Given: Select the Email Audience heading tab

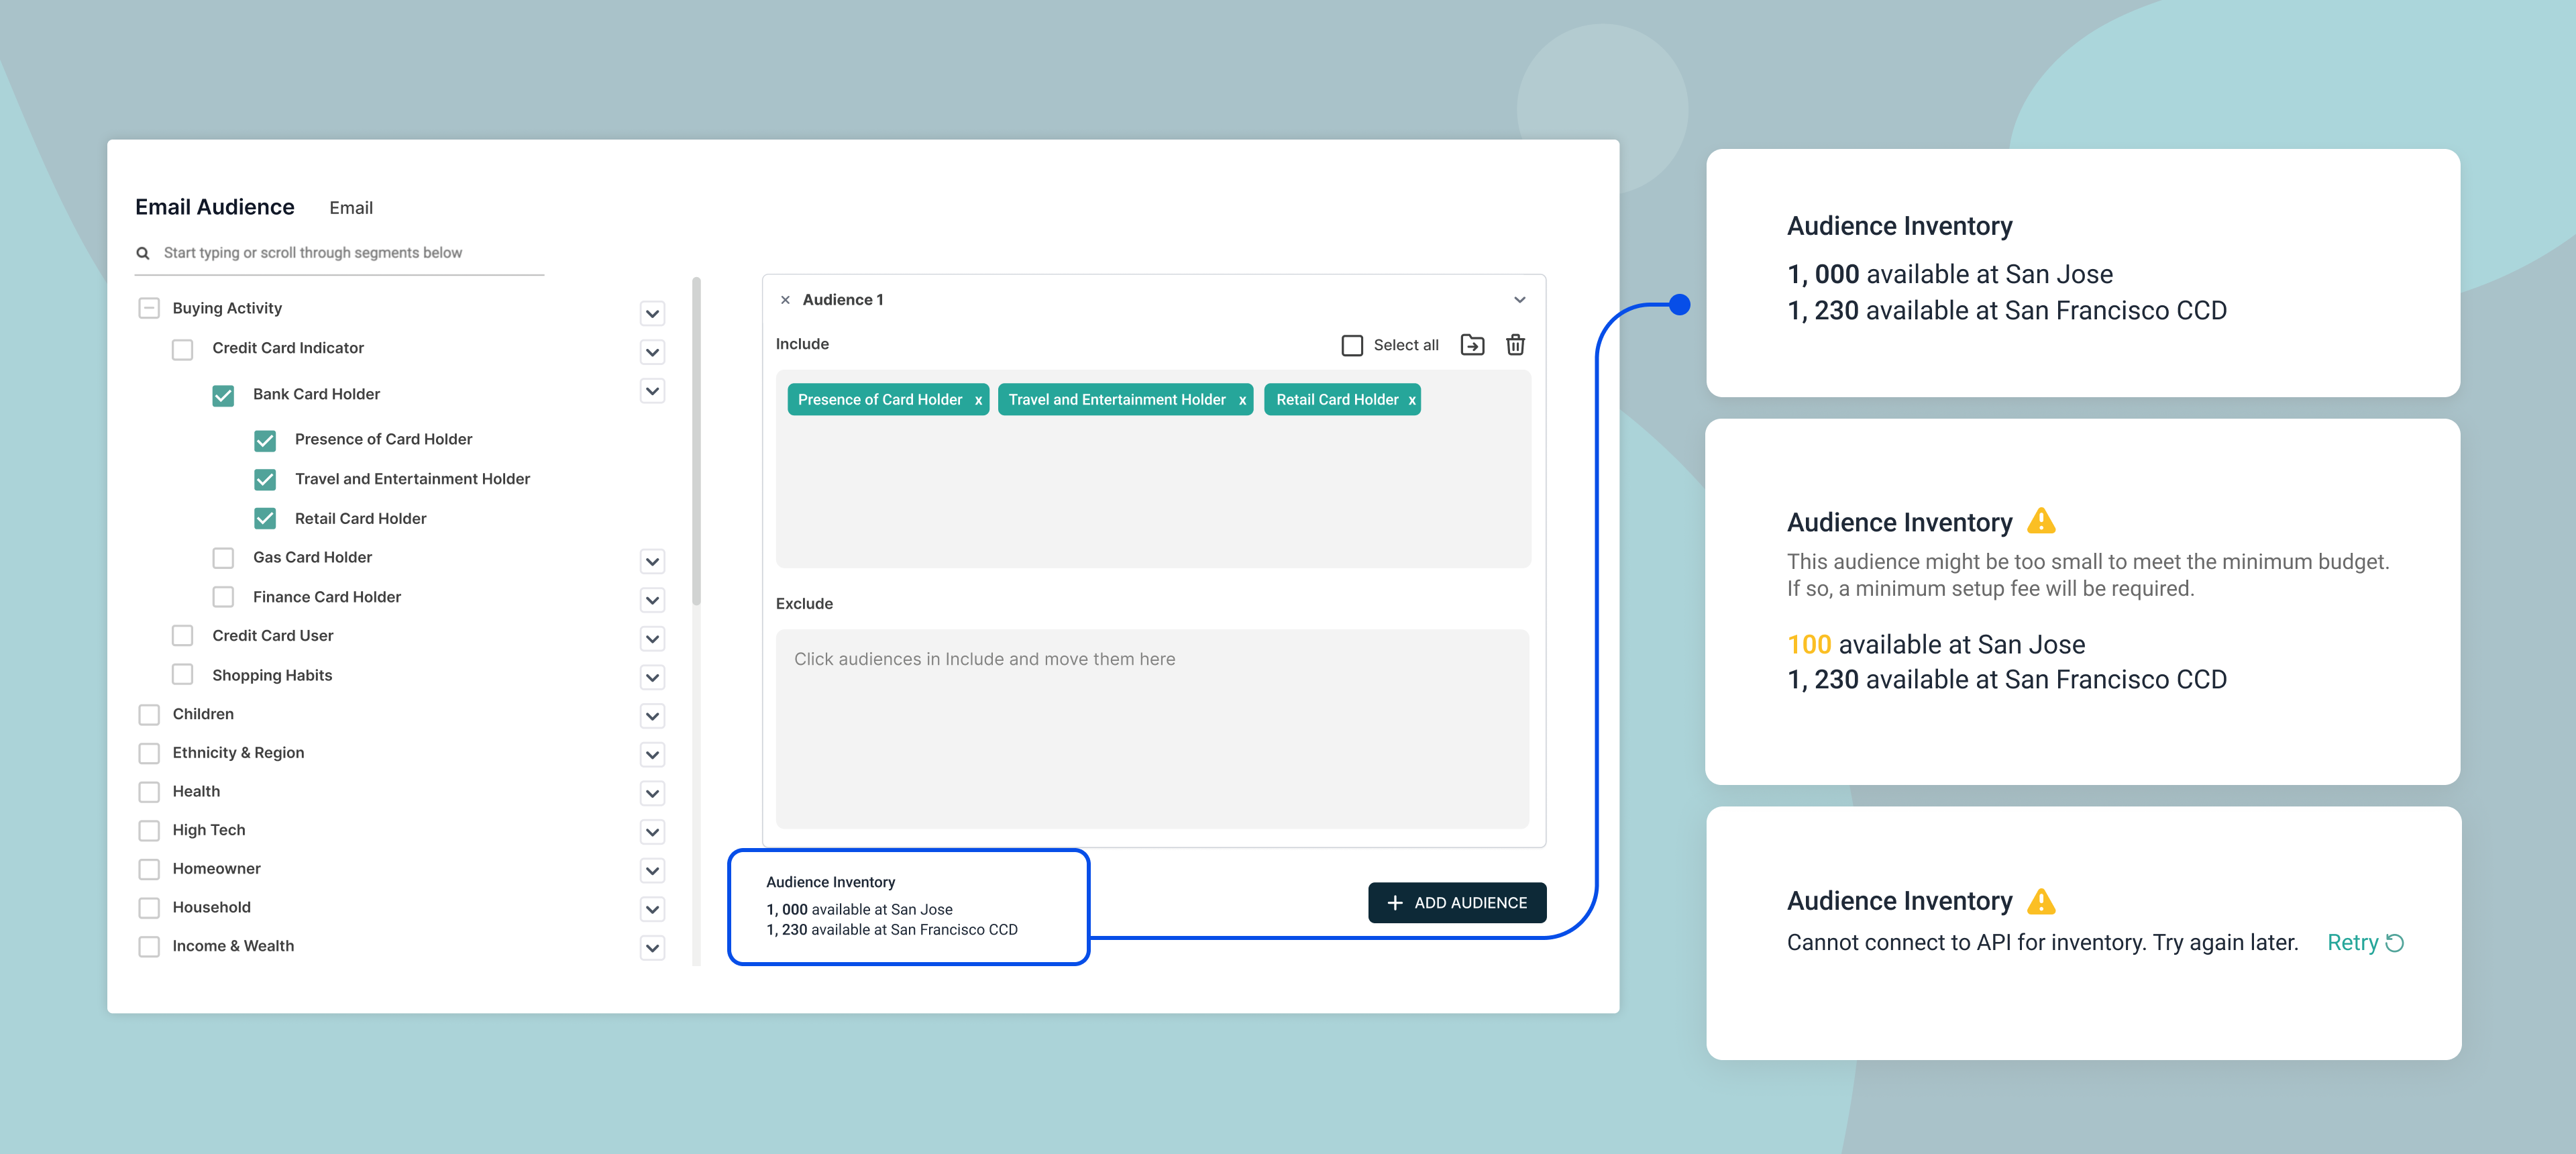Looking at the screenshot, I should point(215,207).
